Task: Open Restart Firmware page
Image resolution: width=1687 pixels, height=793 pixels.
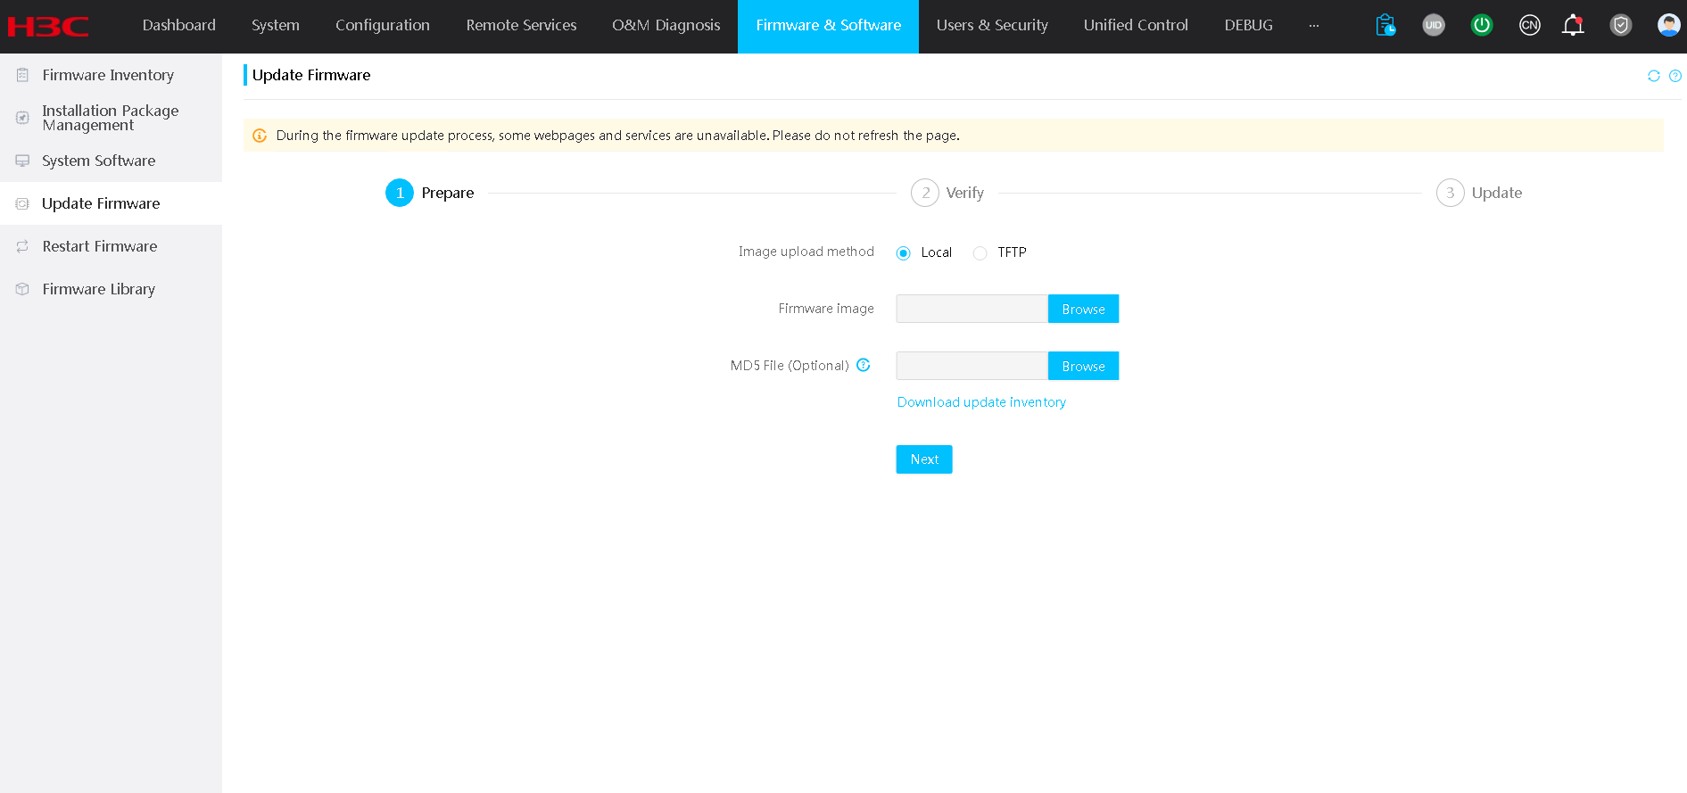Action: [111, 246]
